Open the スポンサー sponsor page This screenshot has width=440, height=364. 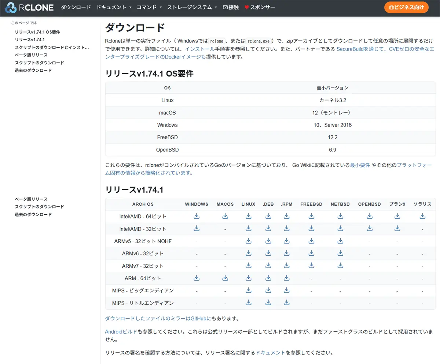tap(260, 7)
